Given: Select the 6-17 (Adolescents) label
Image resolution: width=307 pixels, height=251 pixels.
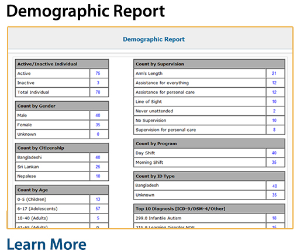Looking at the screenshot, I should point(37,209).
